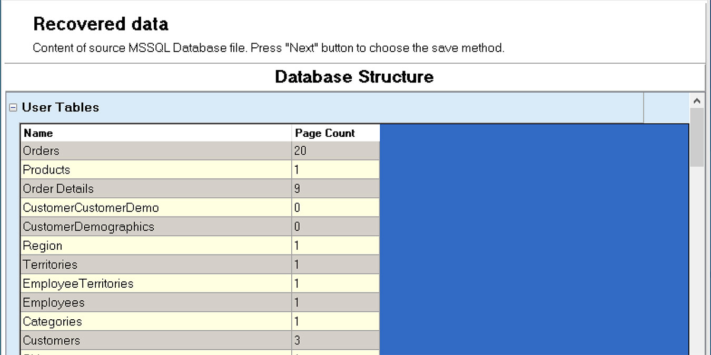
Task: Click the User Tables header
Action: [60, 107]
